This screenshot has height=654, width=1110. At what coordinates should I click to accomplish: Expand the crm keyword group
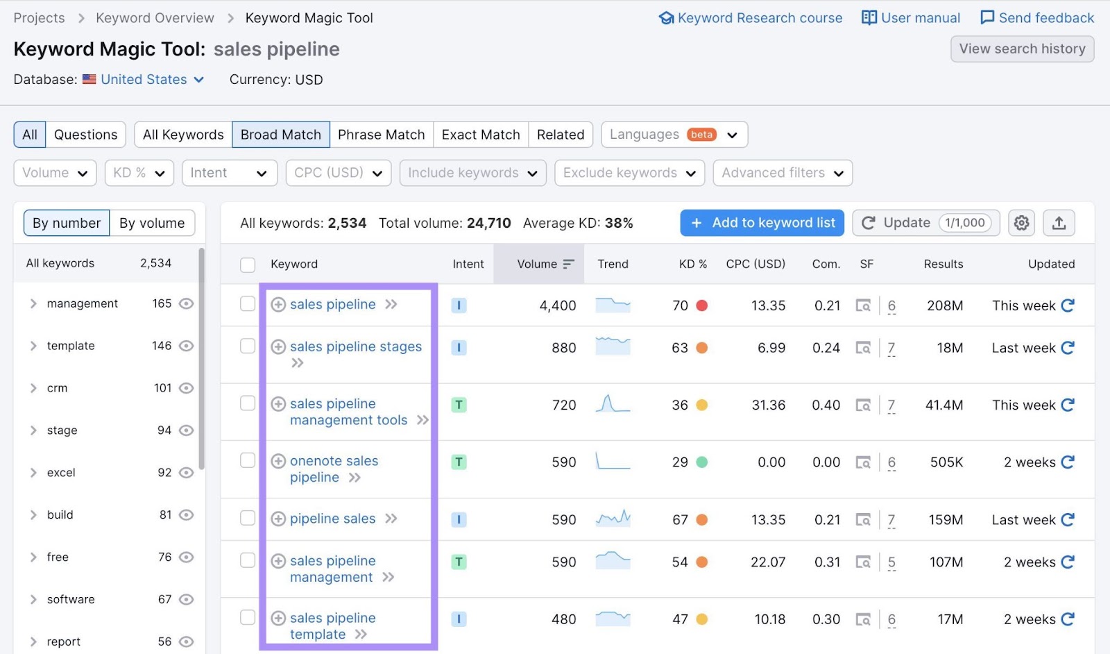[x=33, y=388]
